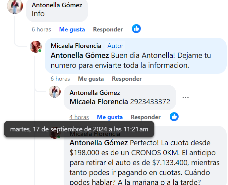
Task: Toggle Me gusta on the 2923433372 comment
Action: pyautogui.click(x=110, y=117)
